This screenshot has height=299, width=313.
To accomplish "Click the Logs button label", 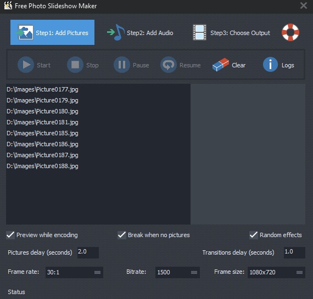I will pos(288,65).
